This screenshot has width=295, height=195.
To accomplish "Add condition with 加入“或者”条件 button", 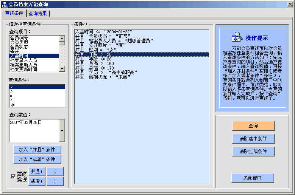I will point(37,159).
